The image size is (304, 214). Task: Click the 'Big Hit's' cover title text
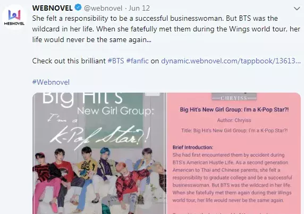tap(82, 98)
